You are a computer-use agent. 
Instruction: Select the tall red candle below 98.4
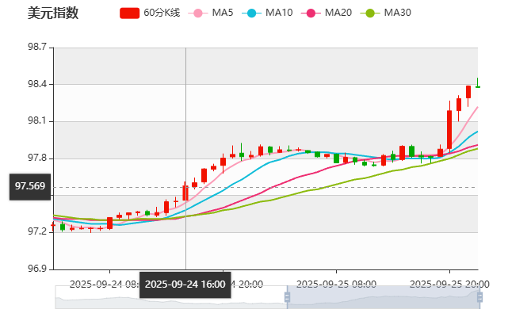click(x=449, y=129)
